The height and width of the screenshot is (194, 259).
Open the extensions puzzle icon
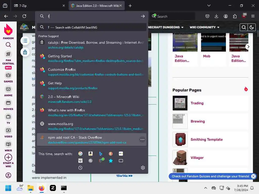click(235, 16)
